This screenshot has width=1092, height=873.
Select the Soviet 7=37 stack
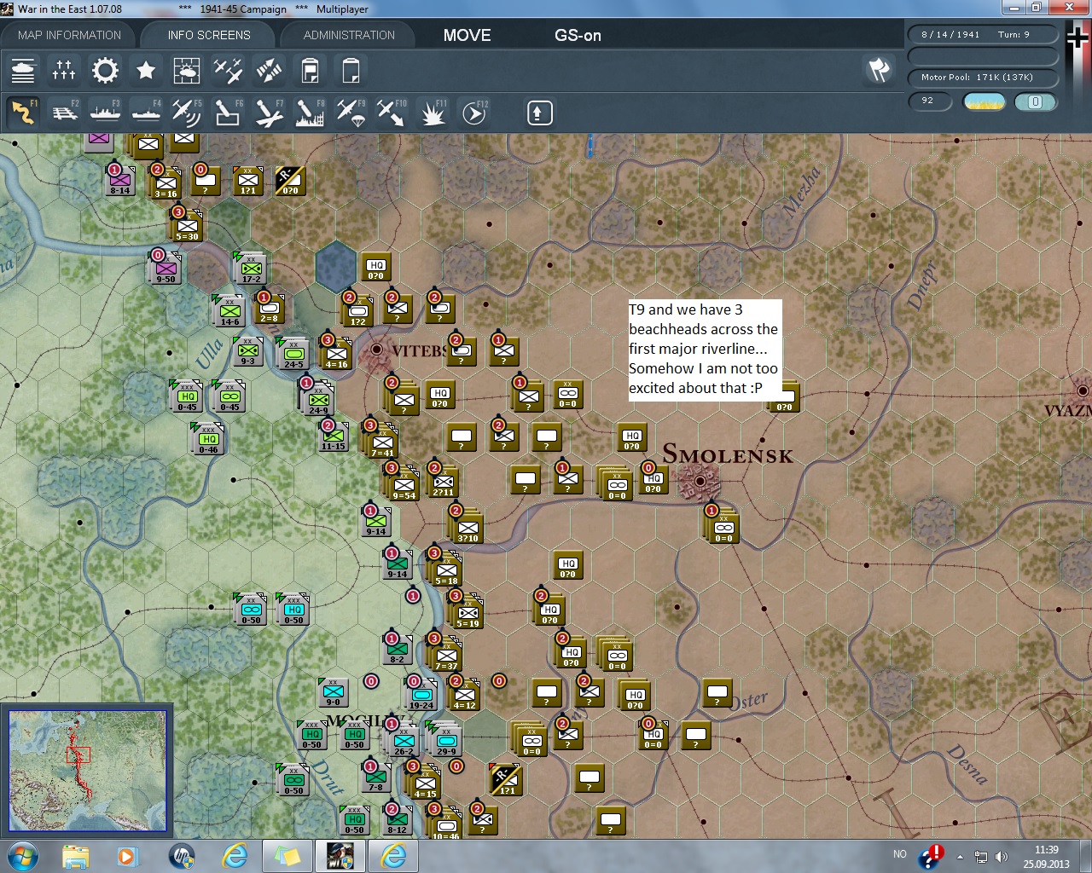(446, 655)
